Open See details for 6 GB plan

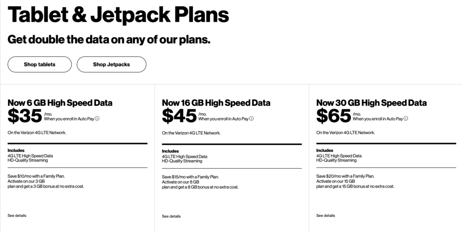pyautogui.click(x=17, y=215)
